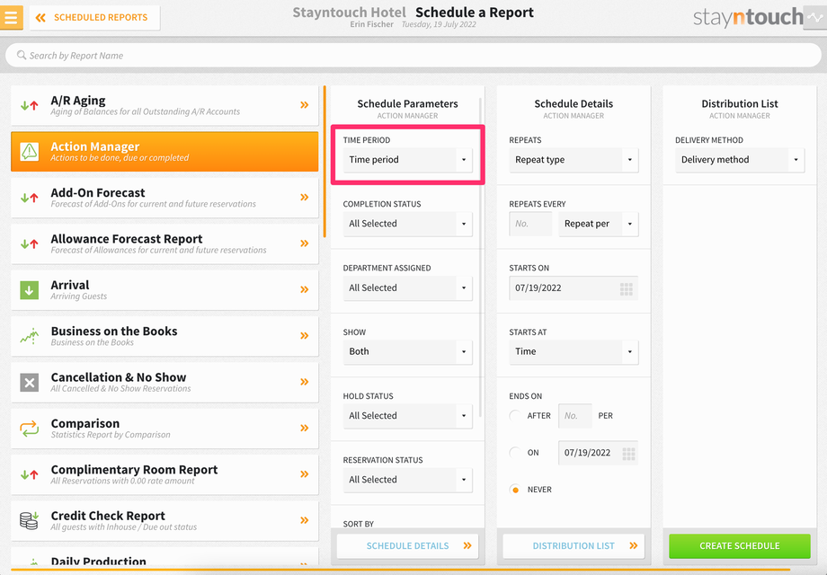Select the A/R Aging report
Viewport: 827px width, 575px height.
[165, 105]
